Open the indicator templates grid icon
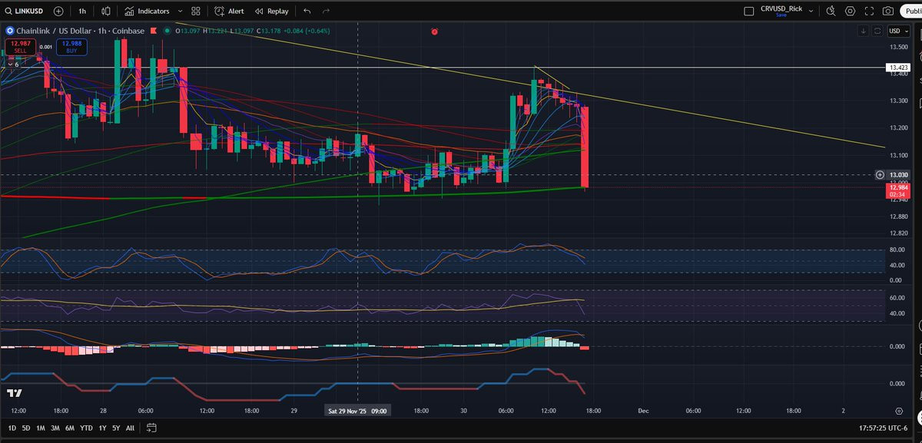Image resolution: width=922 pixels, height=443 pixels. point(196,12)
